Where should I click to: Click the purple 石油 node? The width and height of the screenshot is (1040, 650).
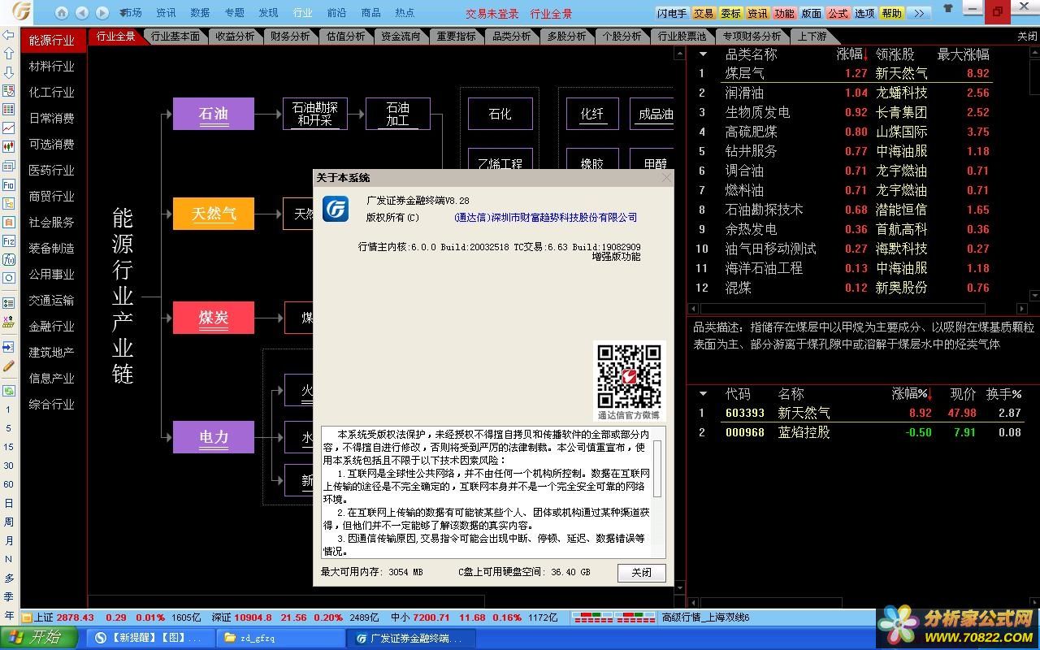[214, 114]
